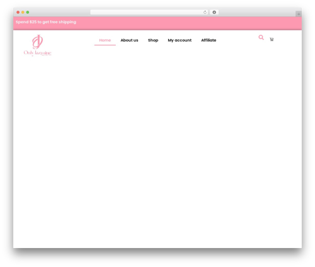Minimize the browser with yellow button
The width and height of the screenshot is (315, 267).
point(23,13)
